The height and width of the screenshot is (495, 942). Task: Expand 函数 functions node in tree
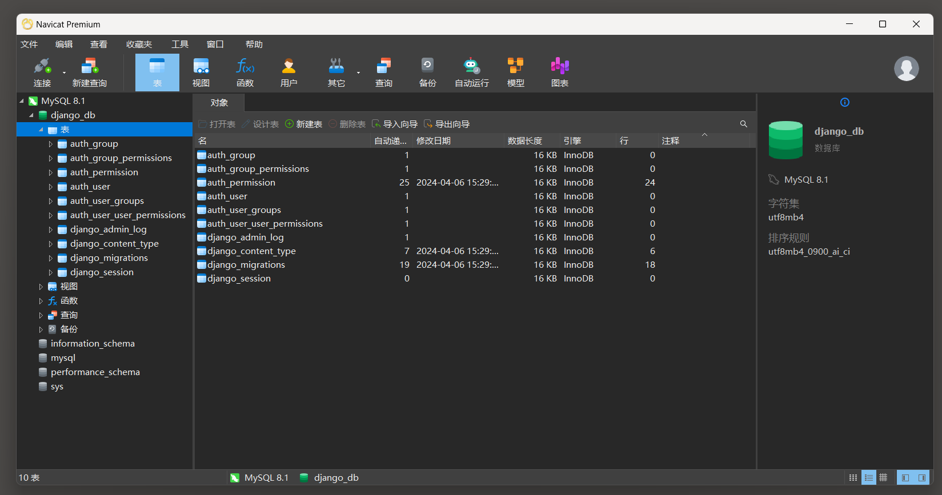[41, 301]
